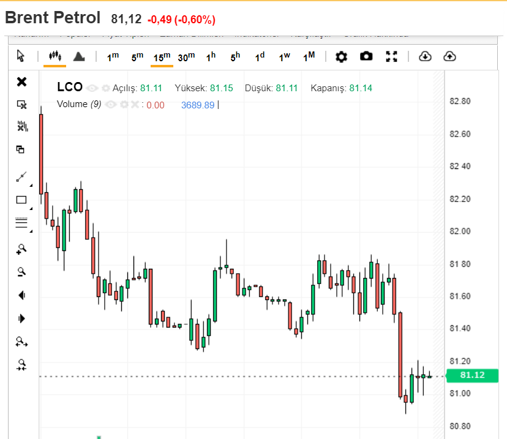Select the 5m timeframe
Image resolution: width=507 pixels, height=439 pixels.
point(137,56)
